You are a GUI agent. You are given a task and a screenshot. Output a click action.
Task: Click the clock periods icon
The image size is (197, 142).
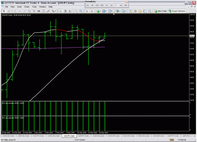point(104,11)
